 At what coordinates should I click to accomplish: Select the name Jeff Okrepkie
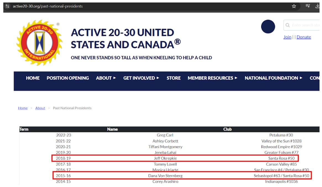click(x=165, y=158)
